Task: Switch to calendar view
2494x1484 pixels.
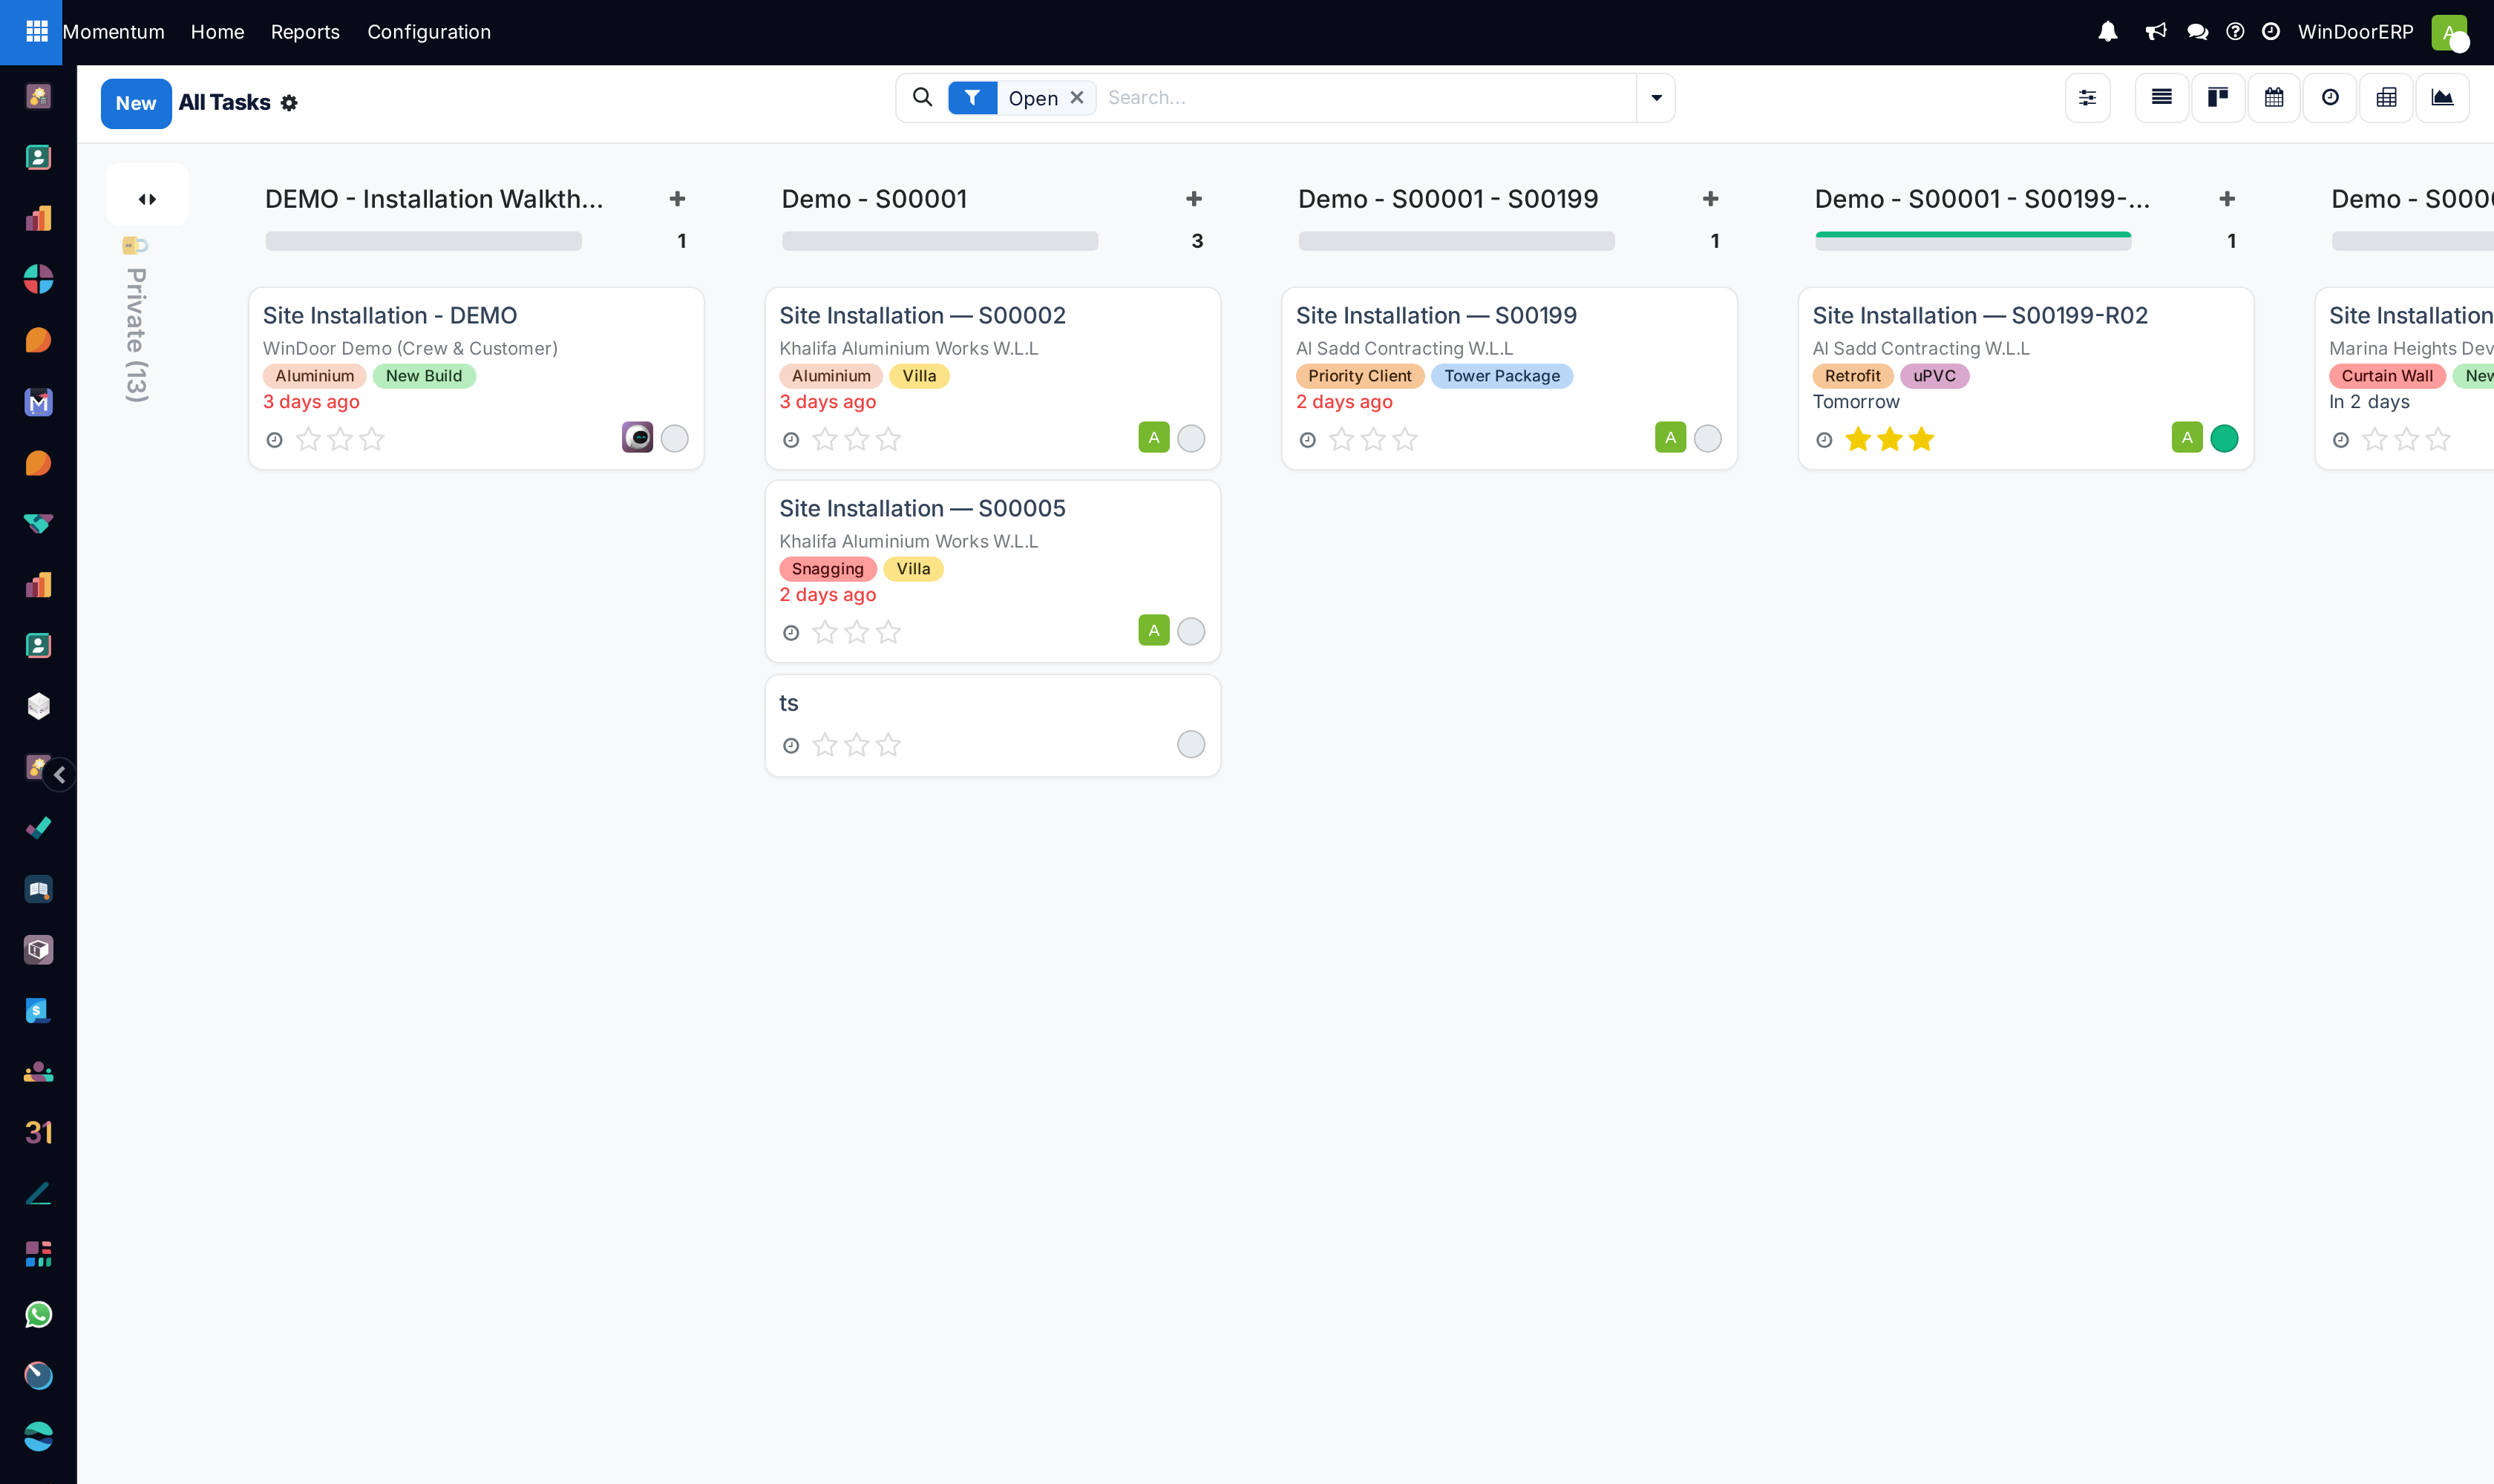Action: (2274, 98)
